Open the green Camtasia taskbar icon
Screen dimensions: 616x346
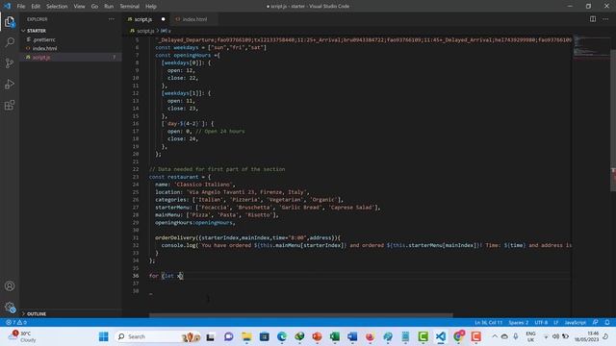[x=423, y=336]
